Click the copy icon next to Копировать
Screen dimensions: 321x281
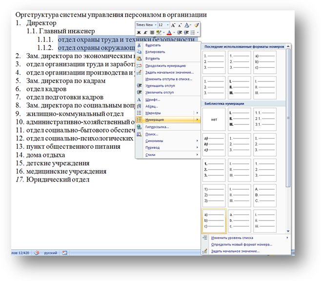(139, 52)
